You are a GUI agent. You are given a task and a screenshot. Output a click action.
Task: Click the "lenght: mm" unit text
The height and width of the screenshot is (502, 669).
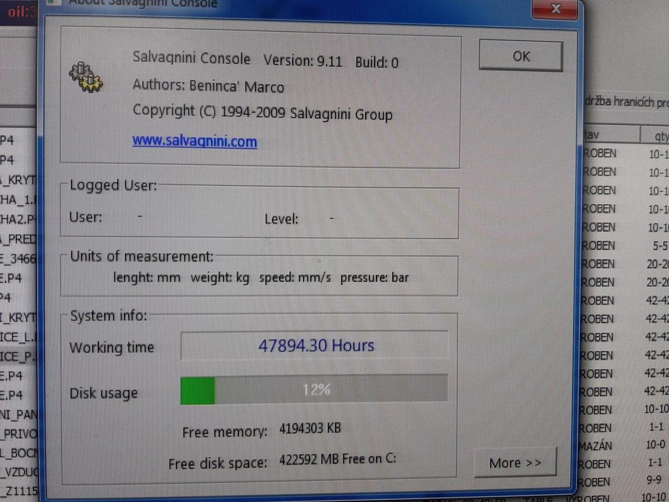tap(147, 277)
